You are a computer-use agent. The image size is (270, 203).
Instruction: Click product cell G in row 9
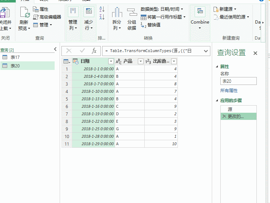[130, 129]
